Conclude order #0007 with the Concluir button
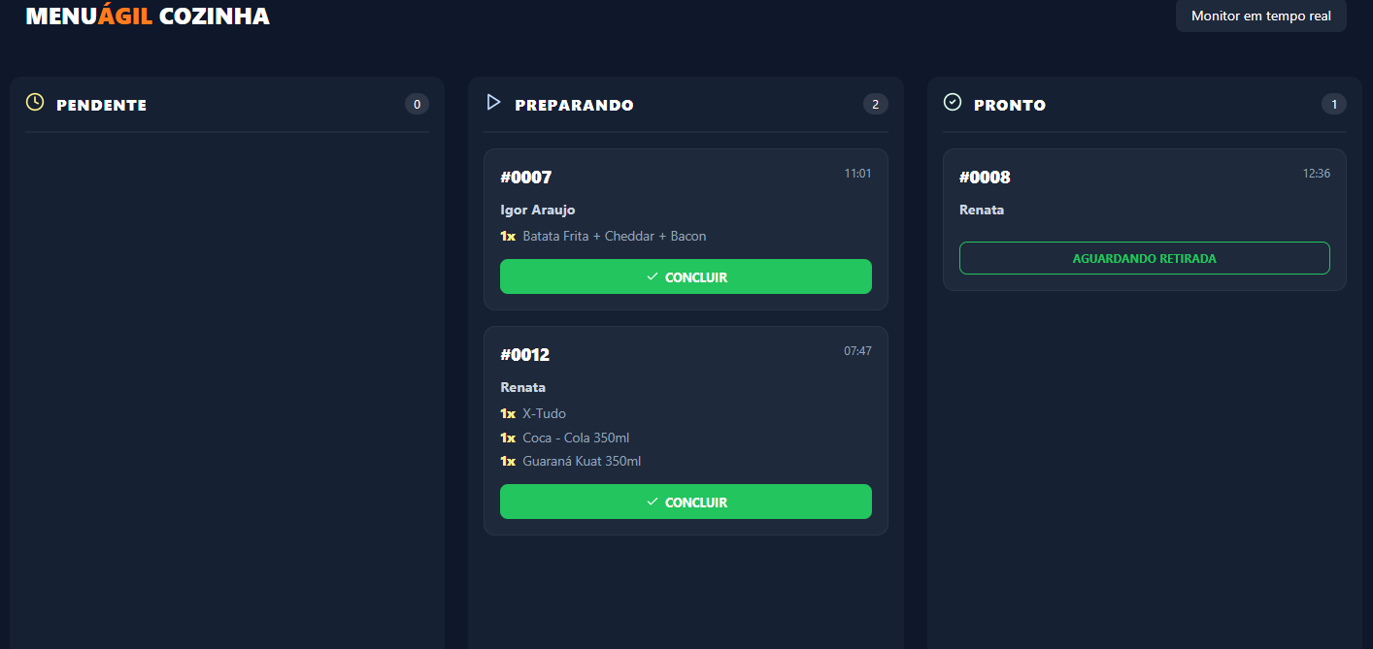 point(686,276)
